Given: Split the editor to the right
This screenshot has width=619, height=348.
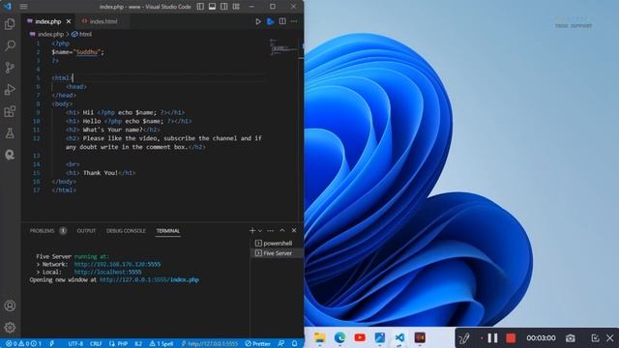Looking at the screenshot, I should [282, 21].
